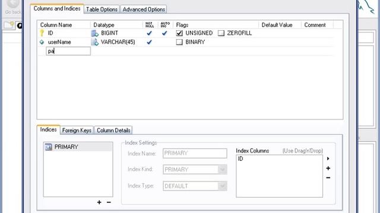Click the Default Value column header
Image resolution: width=380 pixels, height=213 pixels.
[280, 25]
